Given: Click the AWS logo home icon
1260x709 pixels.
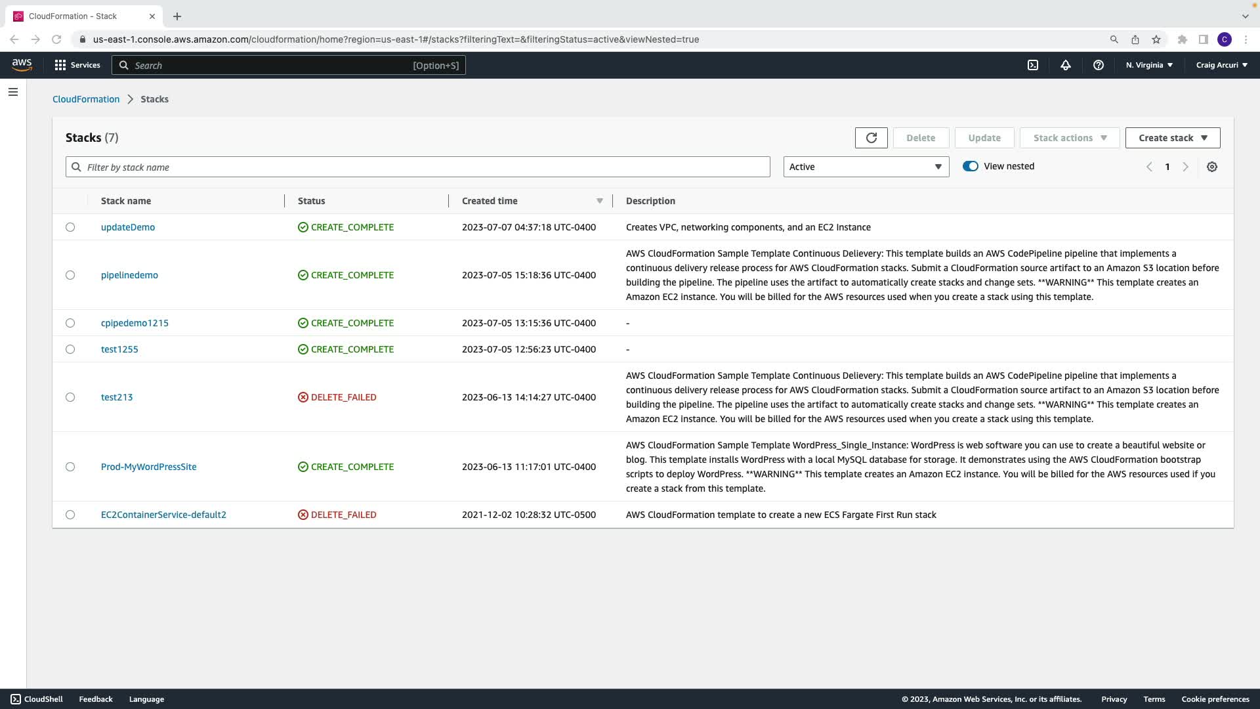Looking at the screenshot, I should (x=22, y=64).
